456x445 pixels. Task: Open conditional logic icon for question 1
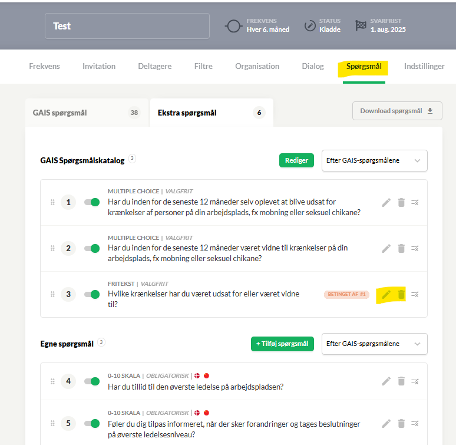(415, 202)
